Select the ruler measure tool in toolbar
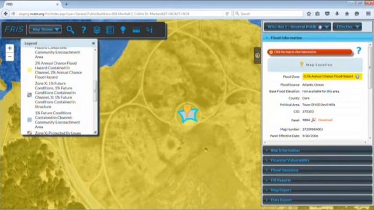Screen dimensions: 374x210 pos(136,30)
